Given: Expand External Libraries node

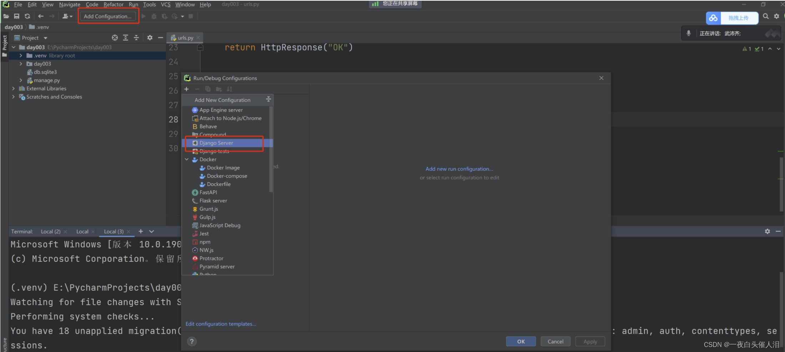Looking at the screenshot, I should 14,88.
